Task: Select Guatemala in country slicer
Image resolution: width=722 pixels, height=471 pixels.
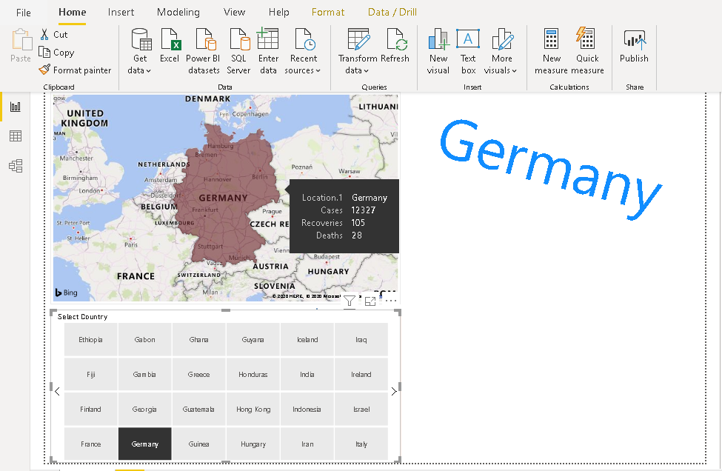Action: 199,410
